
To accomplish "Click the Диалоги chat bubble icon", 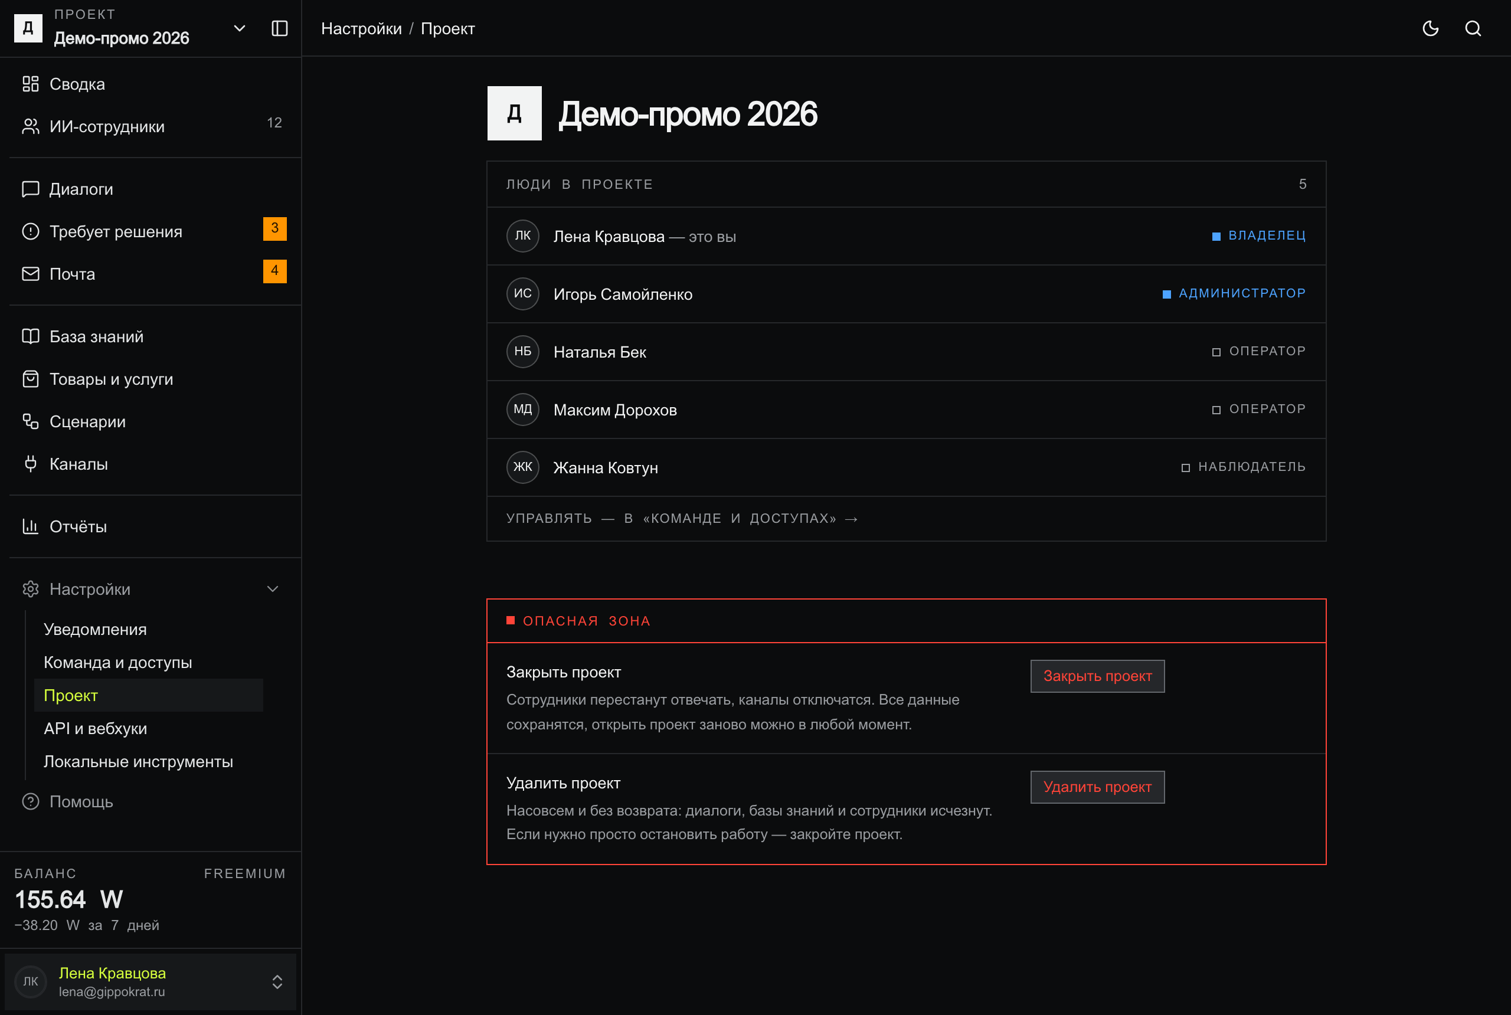I will click(x=31, y=189).
